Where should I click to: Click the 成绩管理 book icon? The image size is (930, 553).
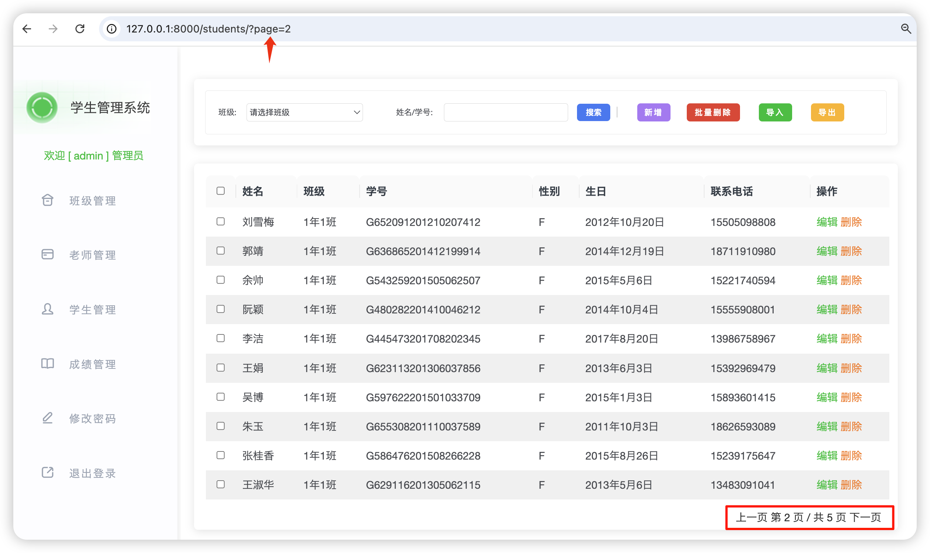(47, 364)
